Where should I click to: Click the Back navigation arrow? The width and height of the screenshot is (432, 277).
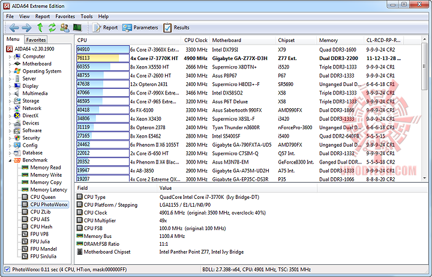(x=14, y=28)
